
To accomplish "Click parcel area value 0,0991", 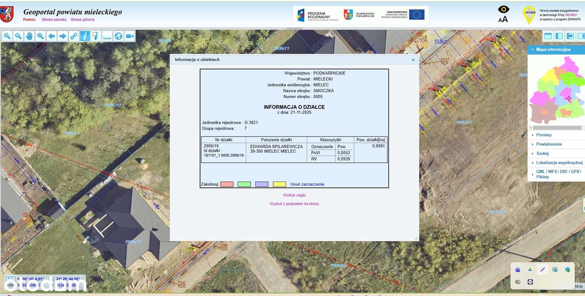I will [x=378, y=146].
